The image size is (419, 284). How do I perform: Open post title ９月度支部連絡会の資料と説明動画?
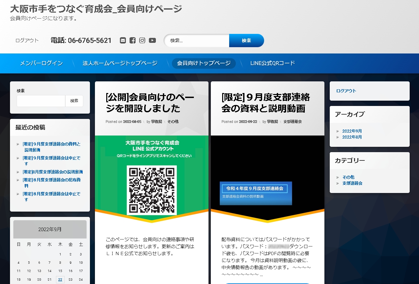(266, 103)
